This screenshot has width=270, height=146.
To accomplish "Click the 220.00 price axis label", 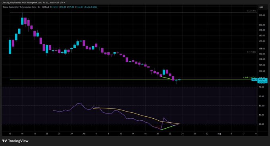I will [262, 15].
